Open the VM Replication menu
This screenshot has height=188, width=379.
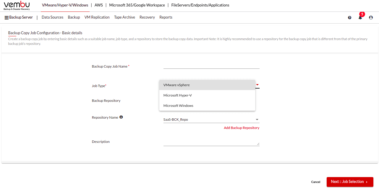tap(97, 17)
